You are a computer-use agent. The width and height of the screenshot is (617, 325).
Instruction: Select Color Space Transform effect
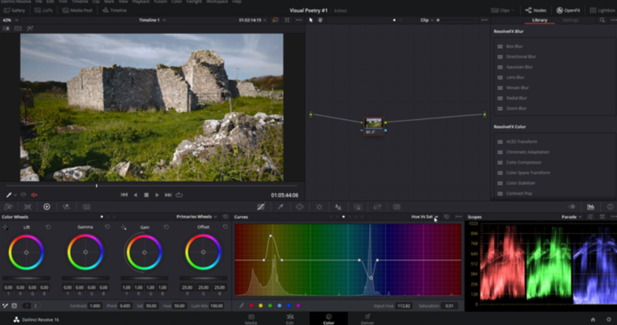[527, 173]
